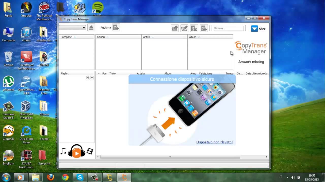Sort by the Artisti column header

[x=164, y=37]
